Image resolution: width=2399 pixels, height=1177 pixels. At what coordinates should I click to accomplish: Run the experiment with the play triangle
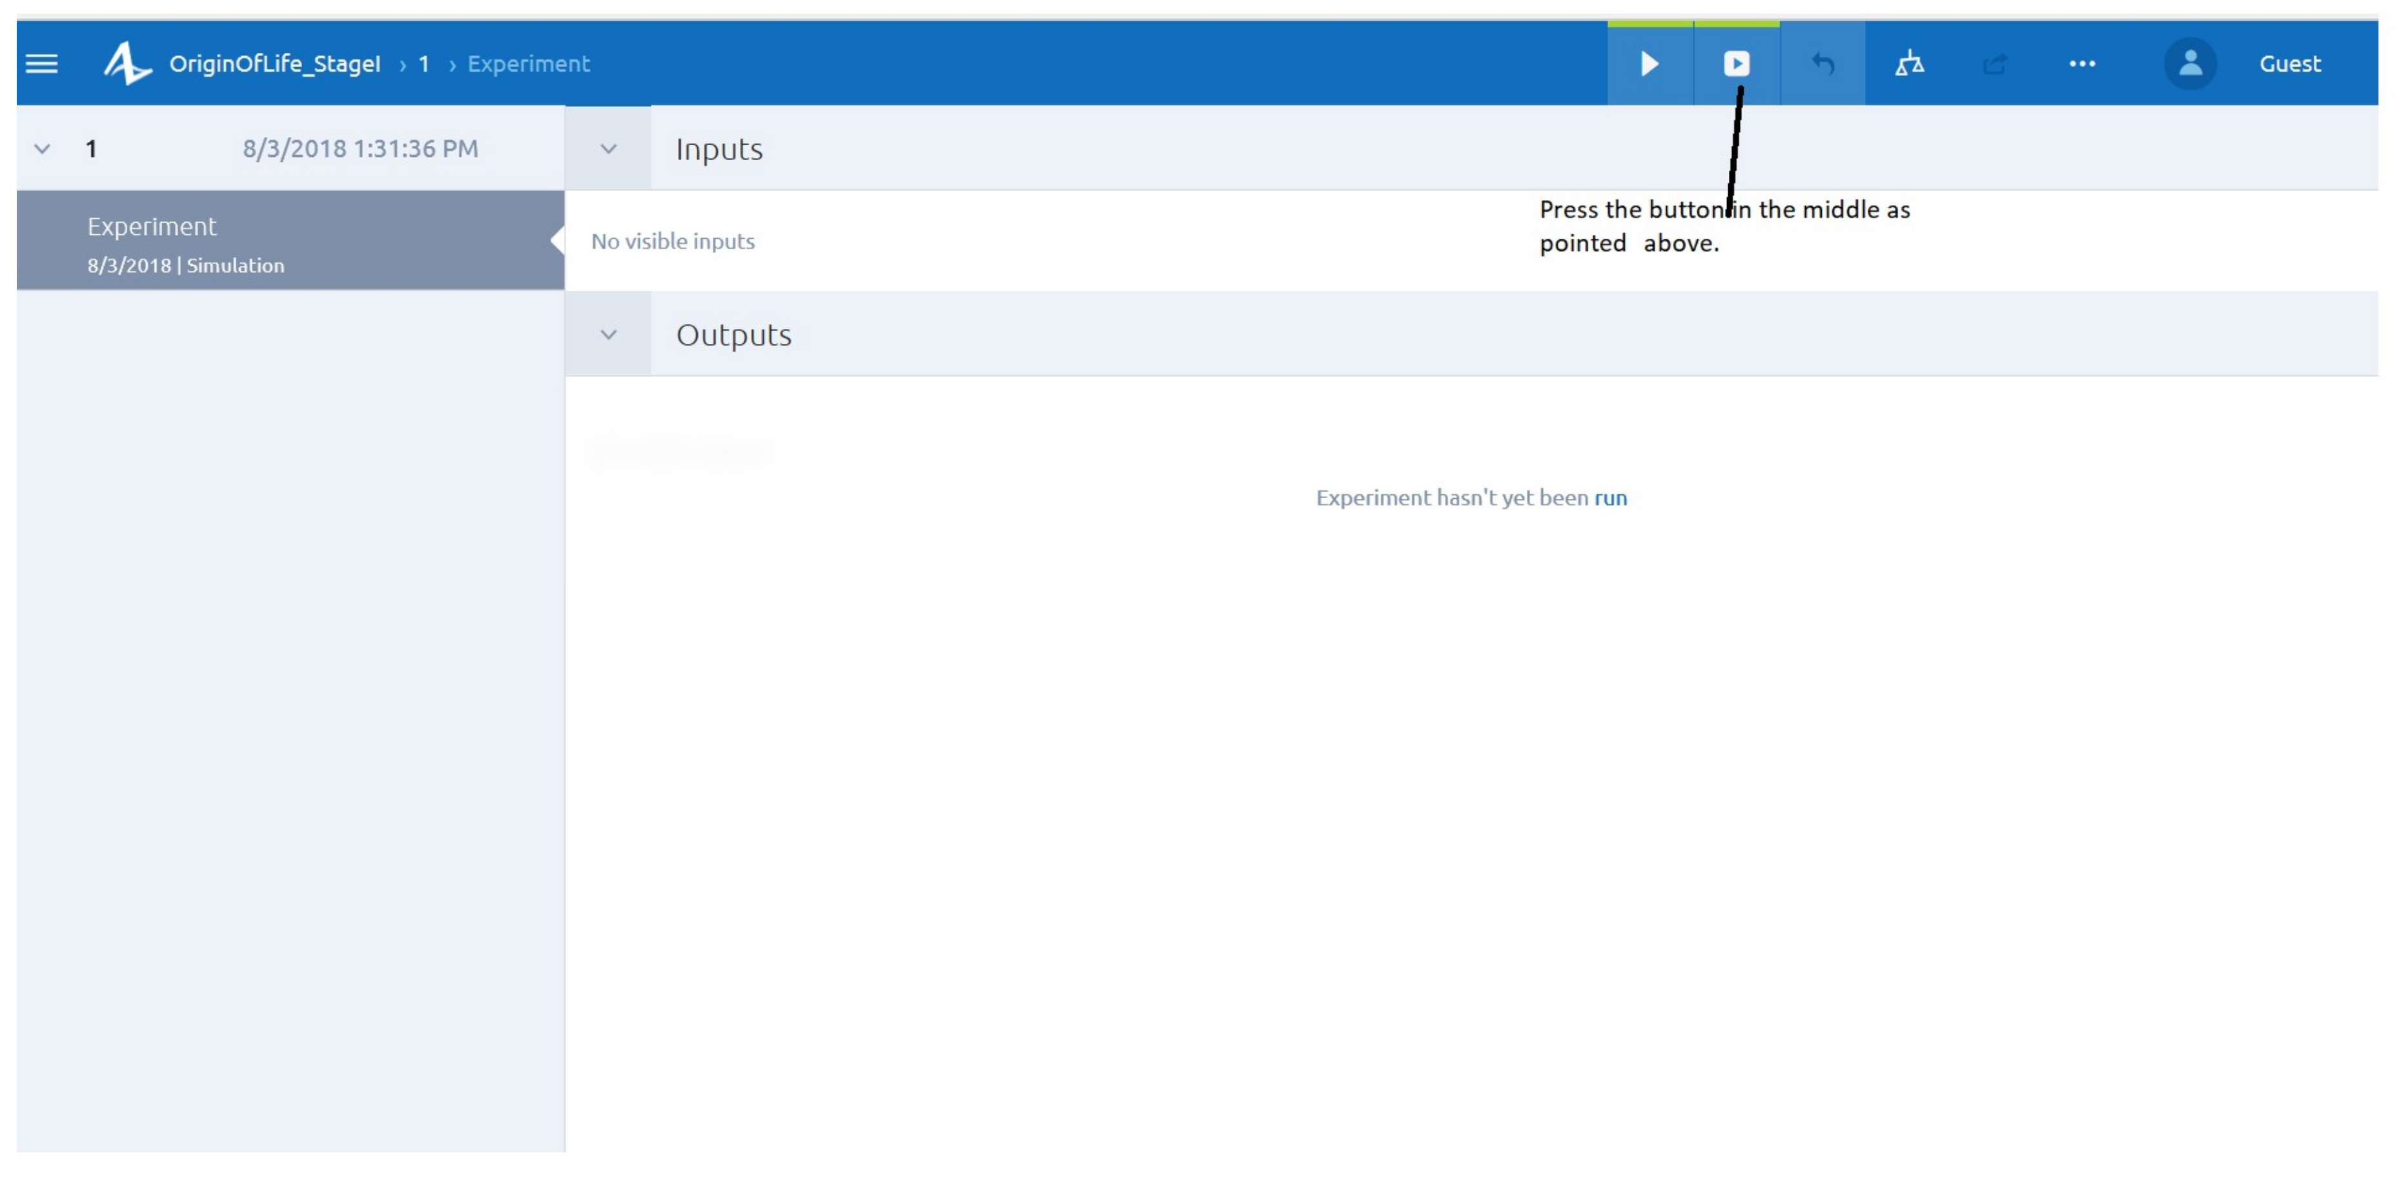coord(1649,63)
